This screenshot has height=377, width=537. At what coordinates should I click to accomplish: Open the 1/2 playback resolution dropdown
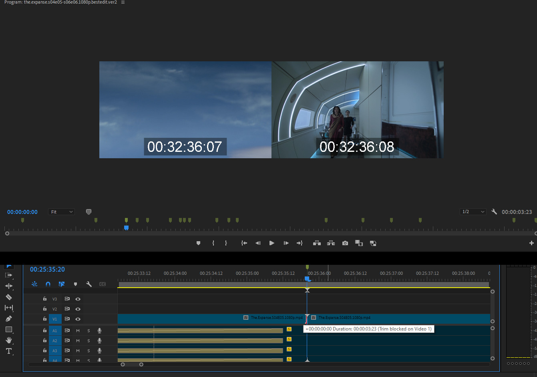pyautogui.click(x=473, y=212)
